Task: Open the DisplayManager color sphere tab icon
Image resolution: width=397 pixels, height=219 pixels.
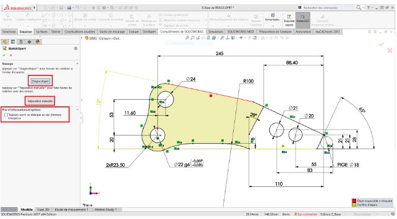Action: click(38, 42)
